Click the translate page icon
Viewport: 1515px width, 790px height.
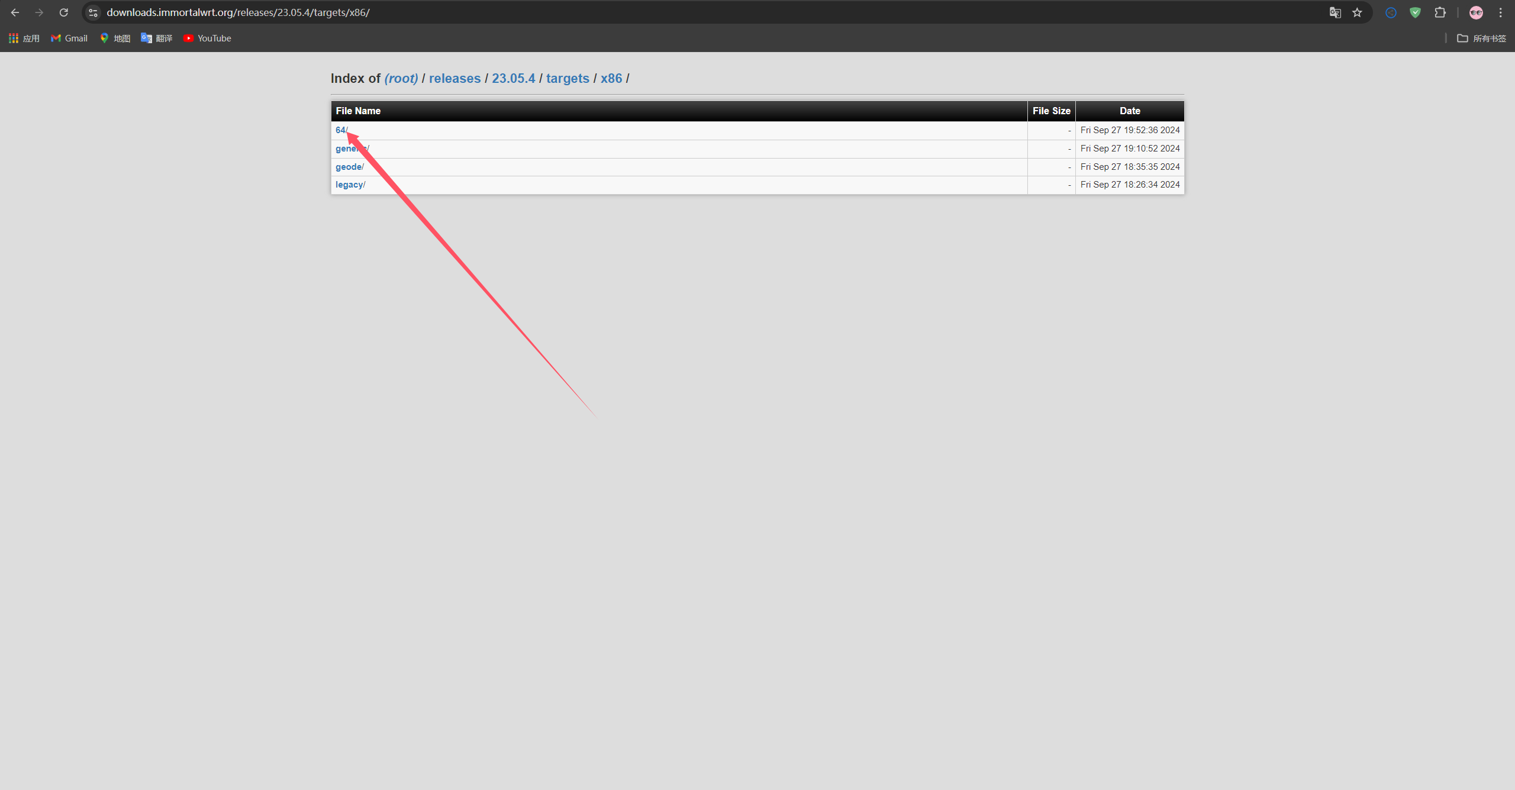[x=1335, y=12]
